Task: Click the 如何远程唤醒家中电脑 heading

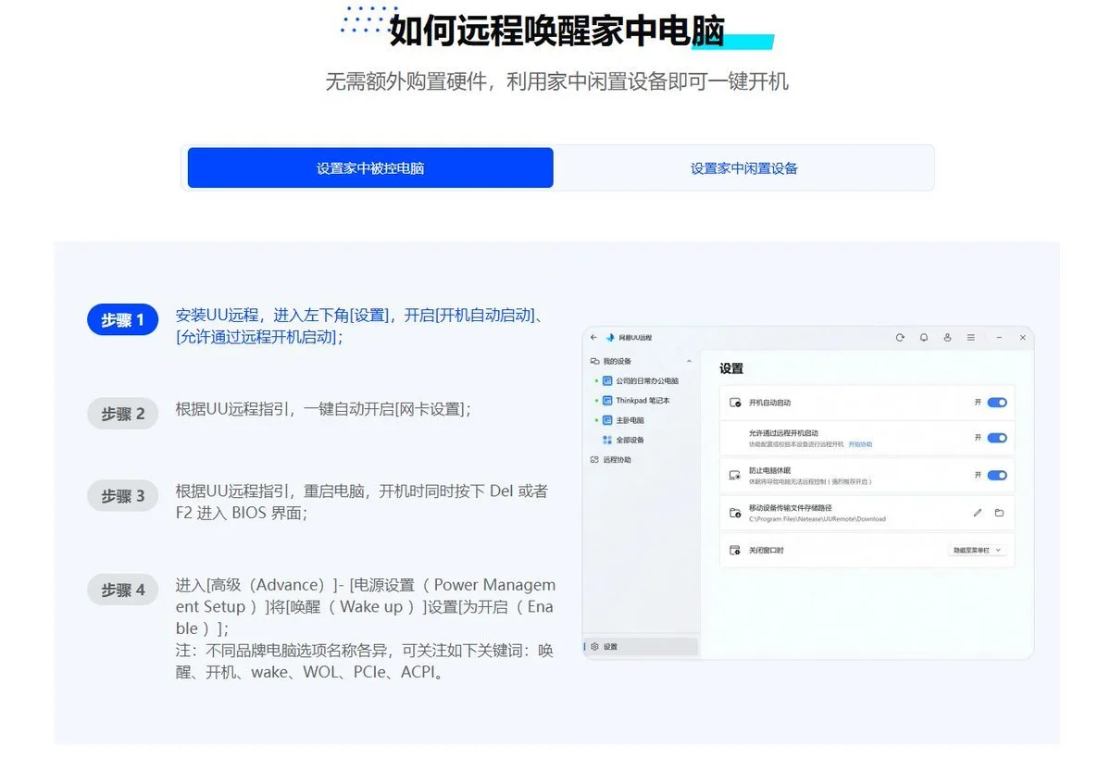Action: click(x=556, y=31)
